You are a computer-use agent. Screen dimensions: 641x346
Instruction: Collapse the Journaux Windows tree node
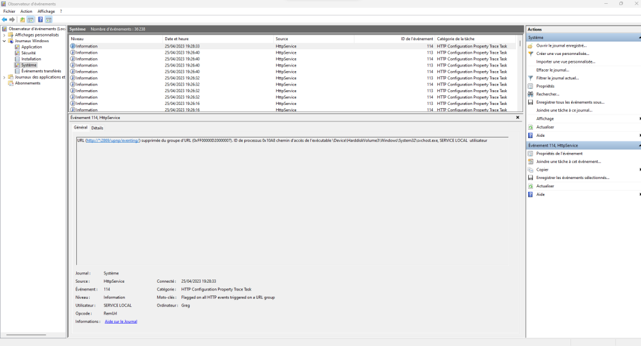pyautogui.click(x=4, y=41)
